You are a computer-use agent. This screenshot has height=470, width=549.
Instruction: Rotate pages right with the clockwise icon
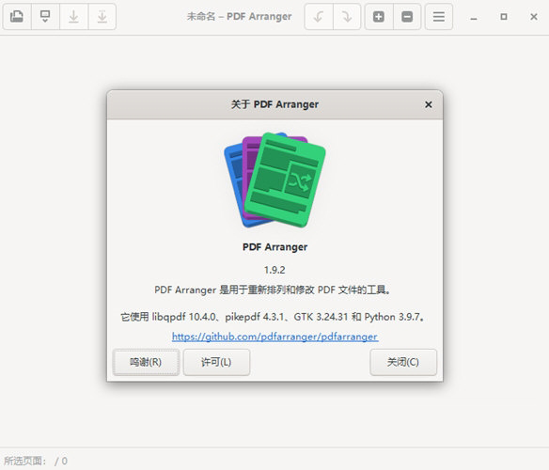pyautogui.click(x=347, y=17)
